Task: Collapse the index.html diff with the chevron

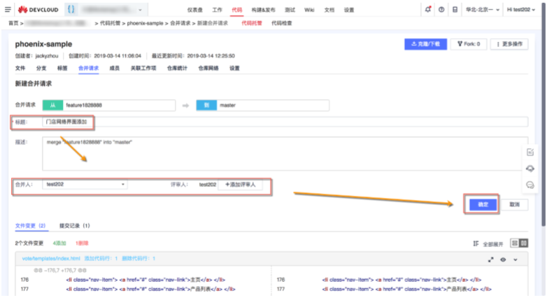Action: point(516,259)
